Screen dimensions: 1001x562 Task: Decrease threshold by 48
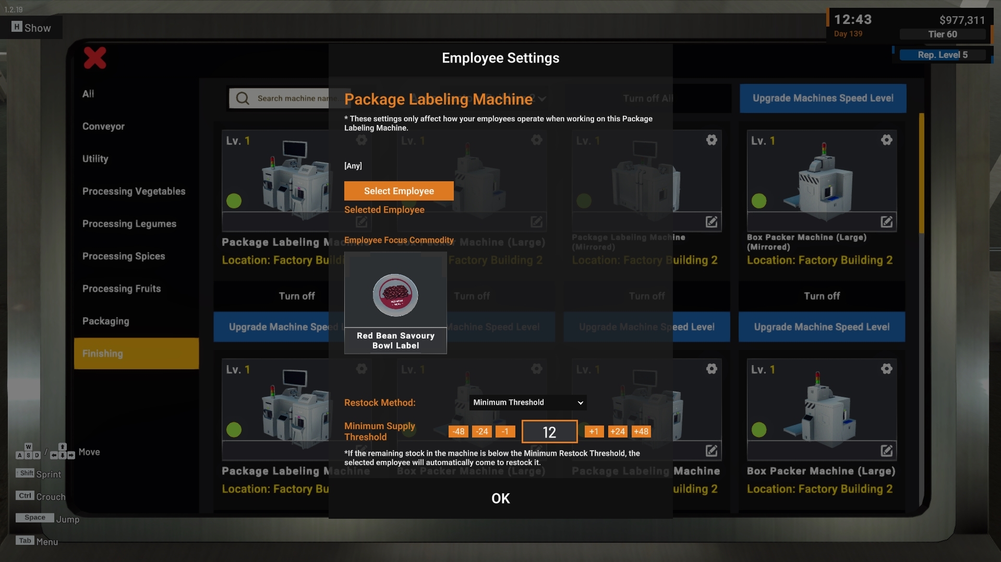pyautogui.click(x=459, y=432)
